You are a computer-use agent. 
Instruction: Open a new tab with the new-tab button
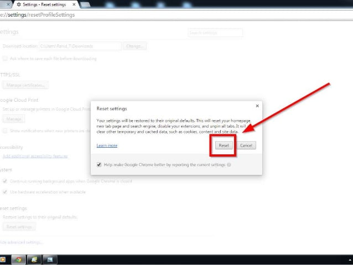[85, 4]
